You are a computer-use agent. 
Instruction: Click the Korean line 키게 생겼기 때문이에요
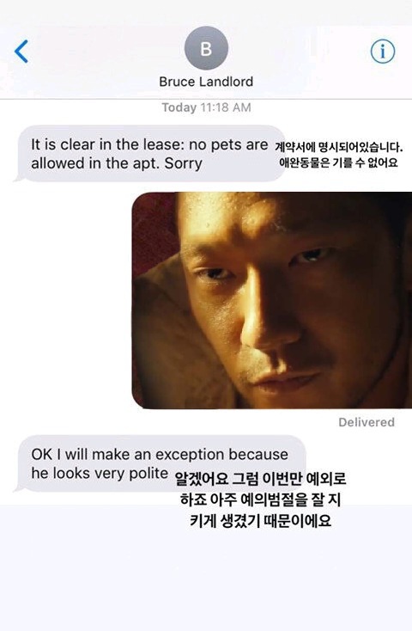[260, 521]
